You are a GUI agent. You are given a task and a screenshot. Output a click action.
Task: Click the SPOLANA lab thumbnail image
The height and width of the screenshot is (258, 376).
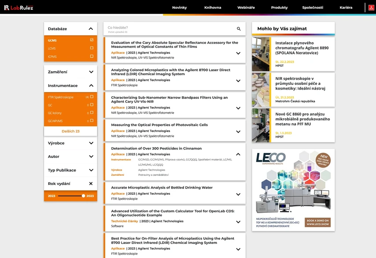coord(261,54)
